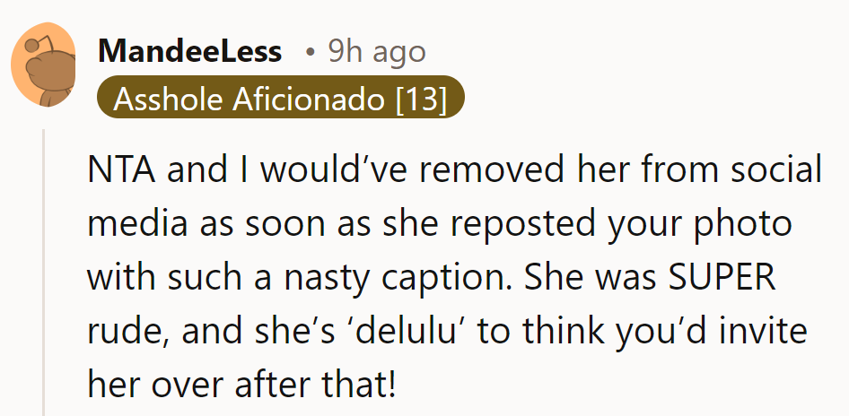Viewport: 849px width, 416px height.
Task: Click the 'Asshole Aficionado [13]' flair badge
Action: tap(281, 99)
